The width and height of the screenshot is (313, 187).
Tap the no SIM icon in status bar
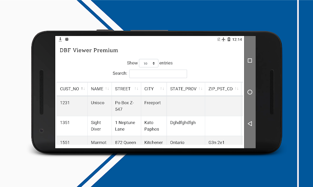point(219,39)
